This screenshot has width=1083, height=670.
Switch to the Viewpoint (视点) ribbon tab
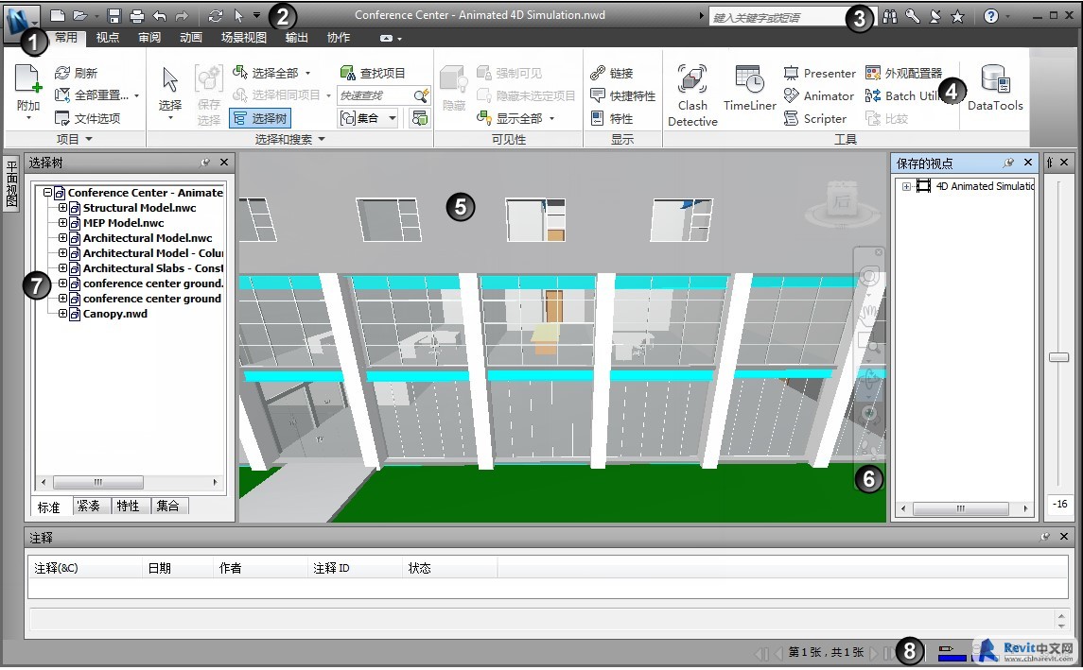(108, 38)
